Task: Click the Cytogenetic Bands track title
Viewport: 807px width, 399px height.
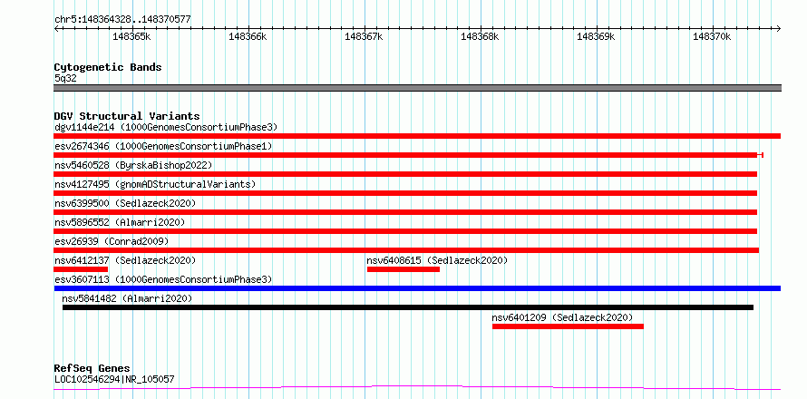Action: click(x=108, y=67)
